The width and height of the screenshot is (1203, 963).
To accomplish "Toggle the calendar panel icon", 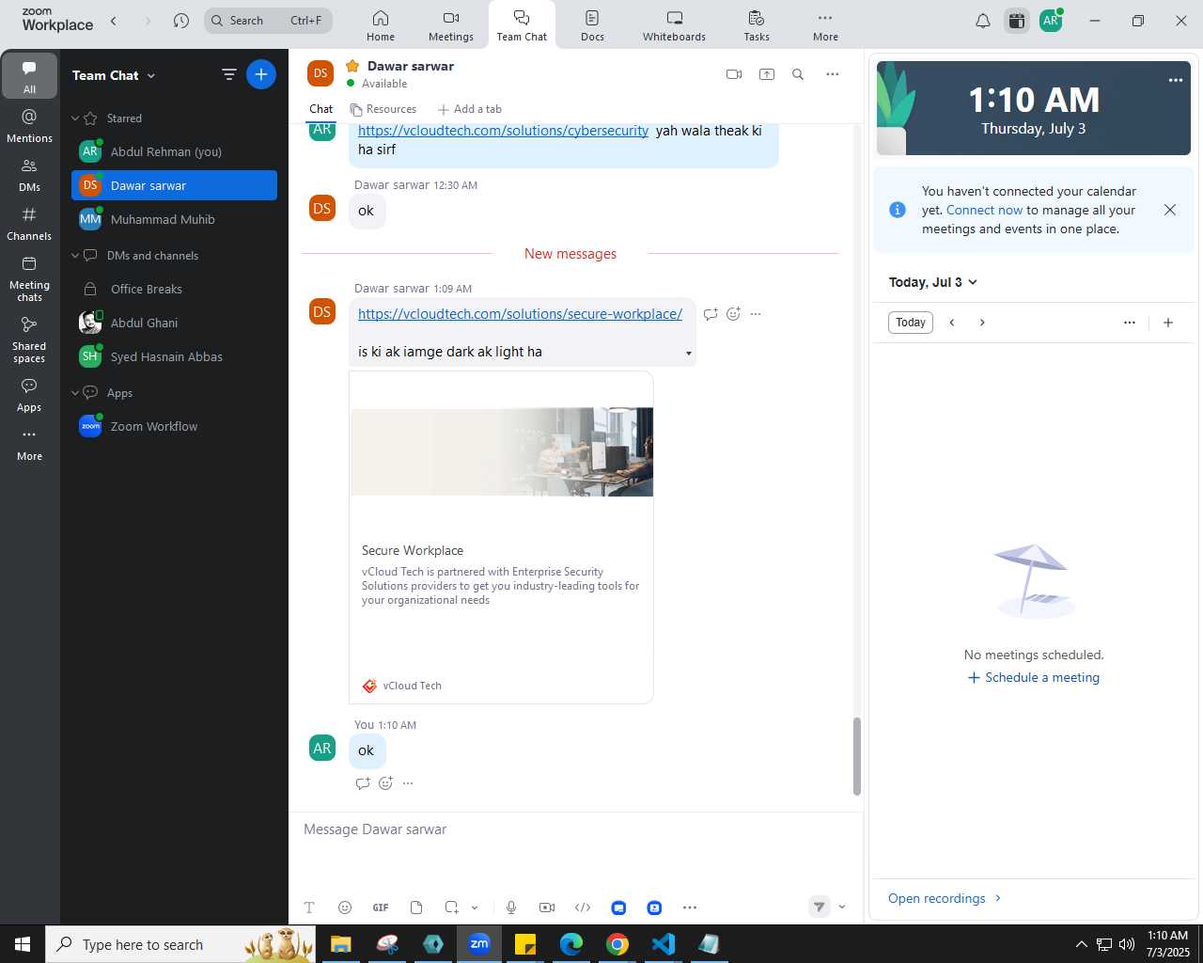I will coord(1016,21).
